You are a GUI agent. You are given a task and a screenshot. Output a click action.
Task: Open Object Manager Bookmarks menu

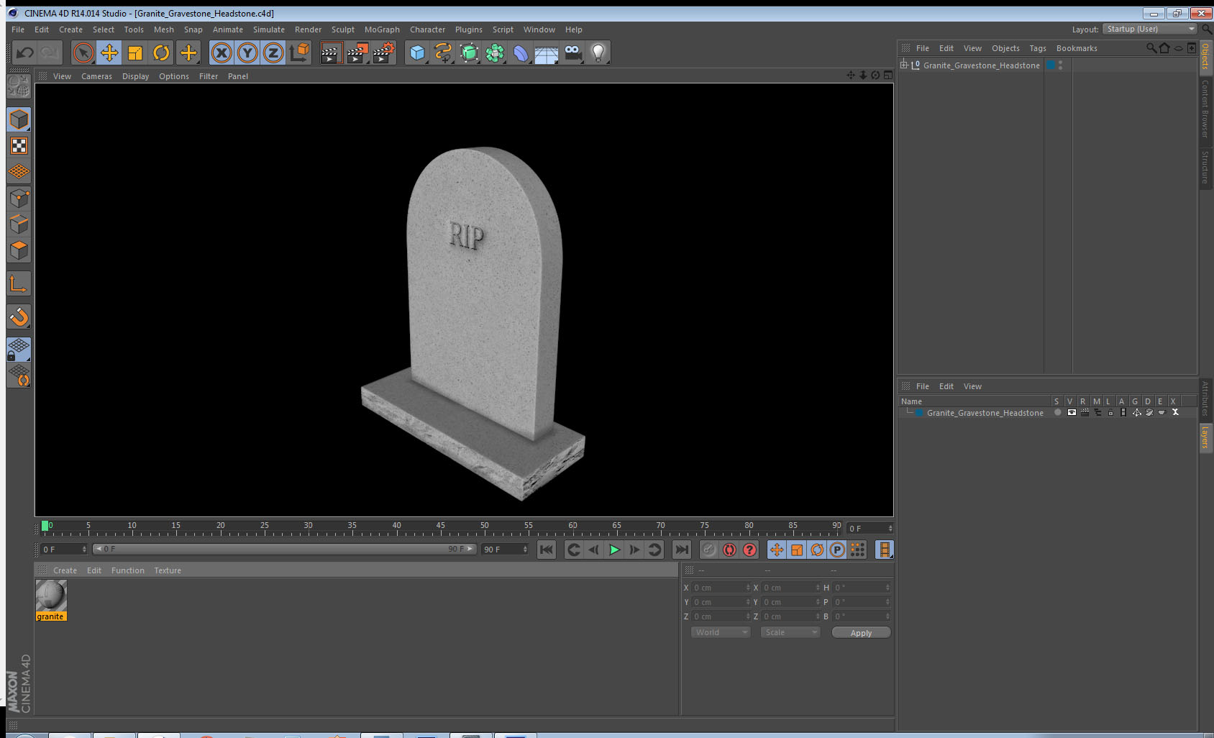(1077, 48)
